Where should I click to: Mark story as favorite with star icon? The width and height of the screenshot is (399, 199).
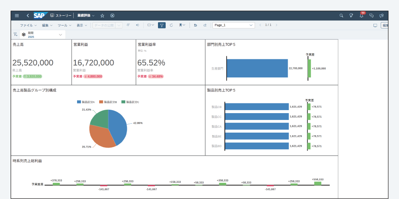coord(102,16)
